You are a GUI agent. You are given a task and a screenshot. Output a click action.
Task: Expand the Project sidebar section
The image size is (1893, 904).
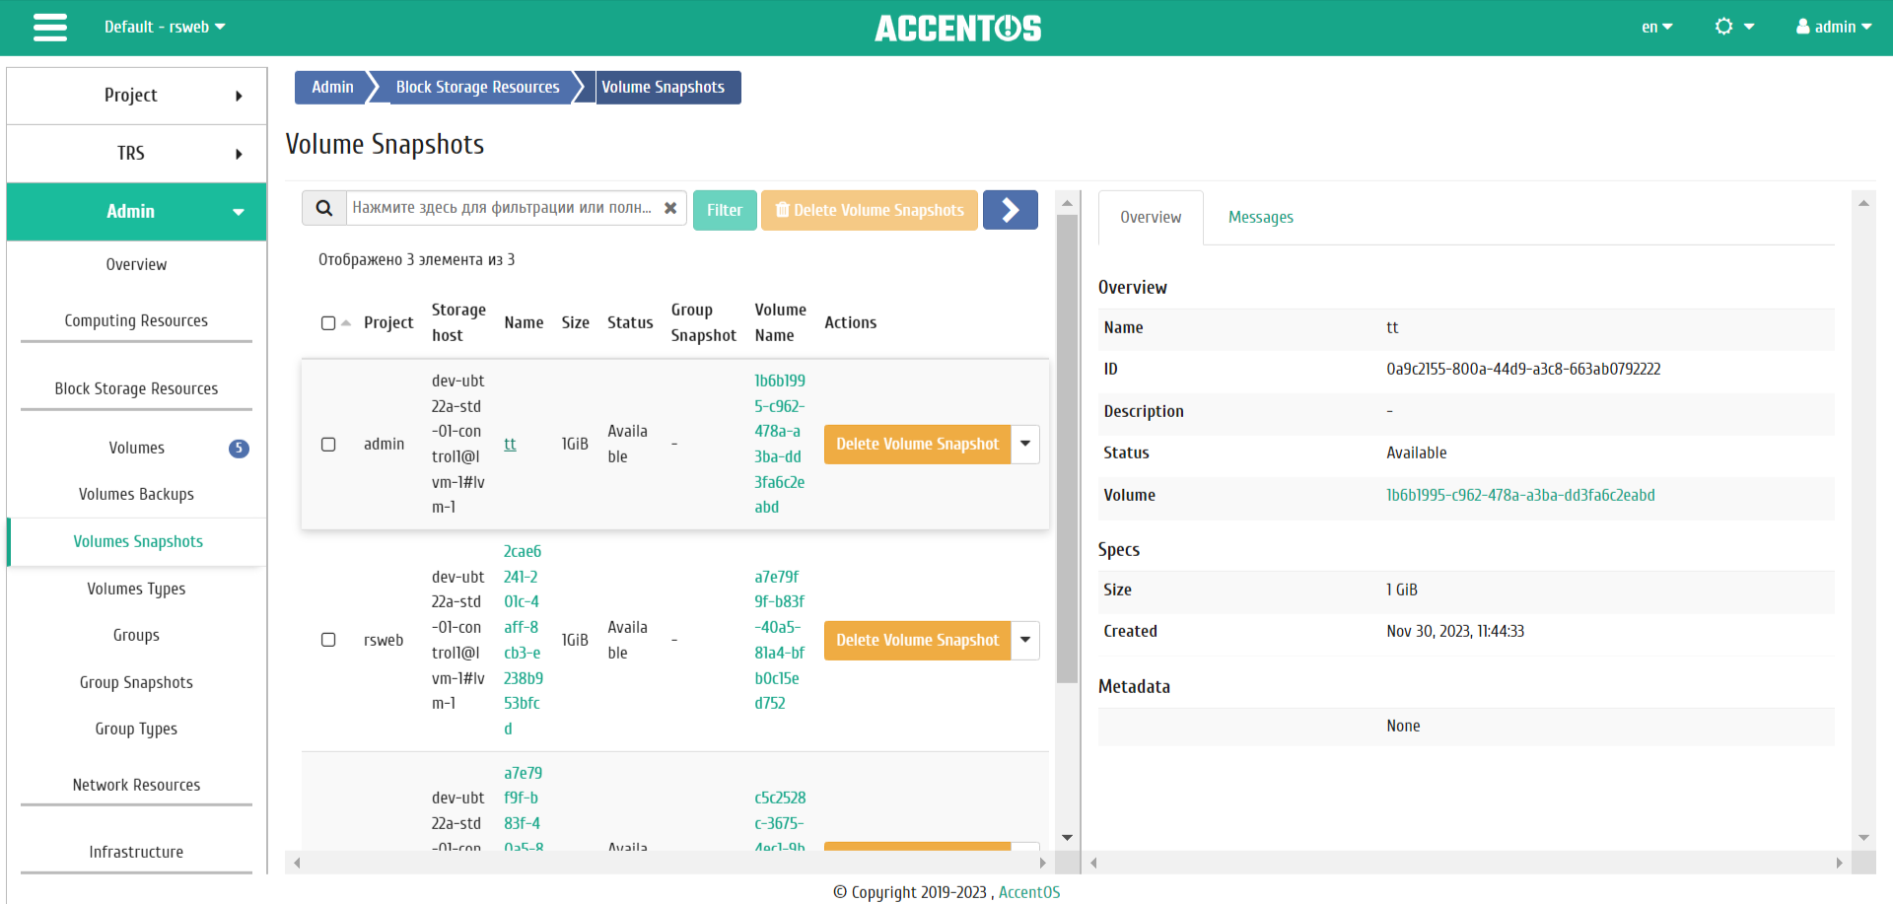pyautogui.click(x=137, y=96)
